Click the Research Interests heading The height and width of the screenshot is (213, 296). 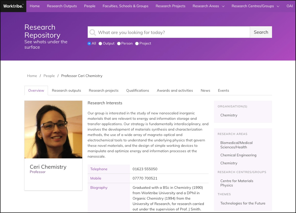(105, 103)
